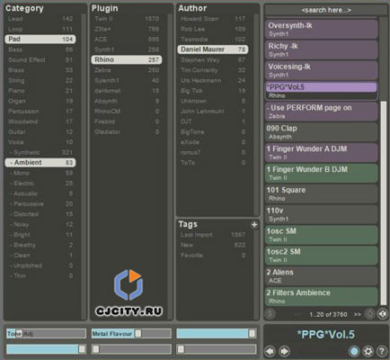Viewport: 390px width, 360px height.
Task: Click the Metal Flavour slider
Action: click(x=131, y=334)
